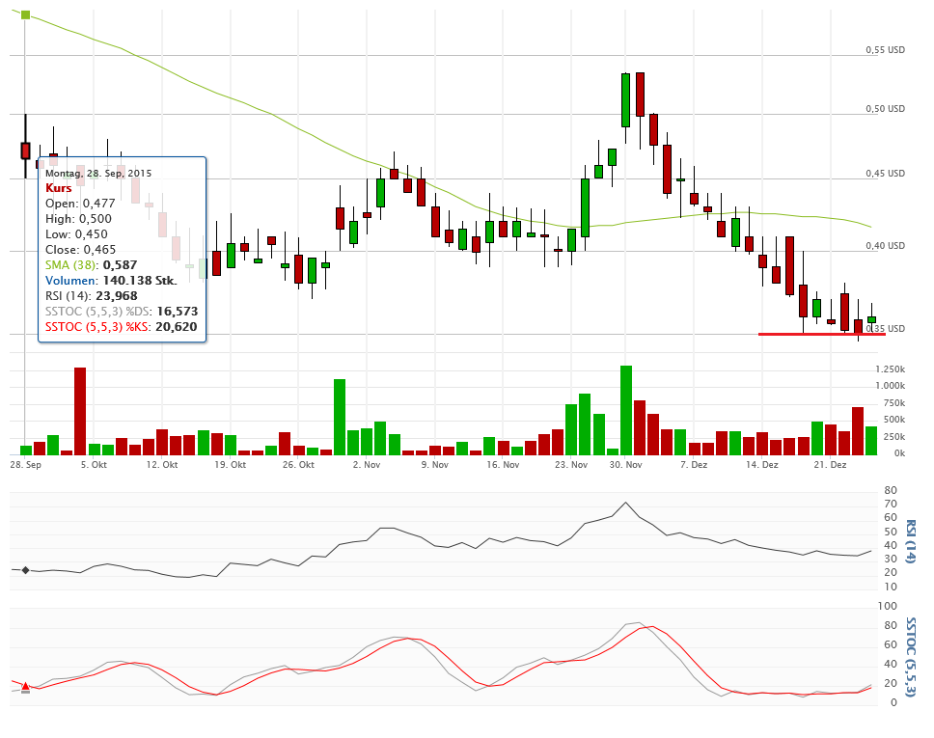Select the "30. Nov" date axis label

click(x=626, y=465)
